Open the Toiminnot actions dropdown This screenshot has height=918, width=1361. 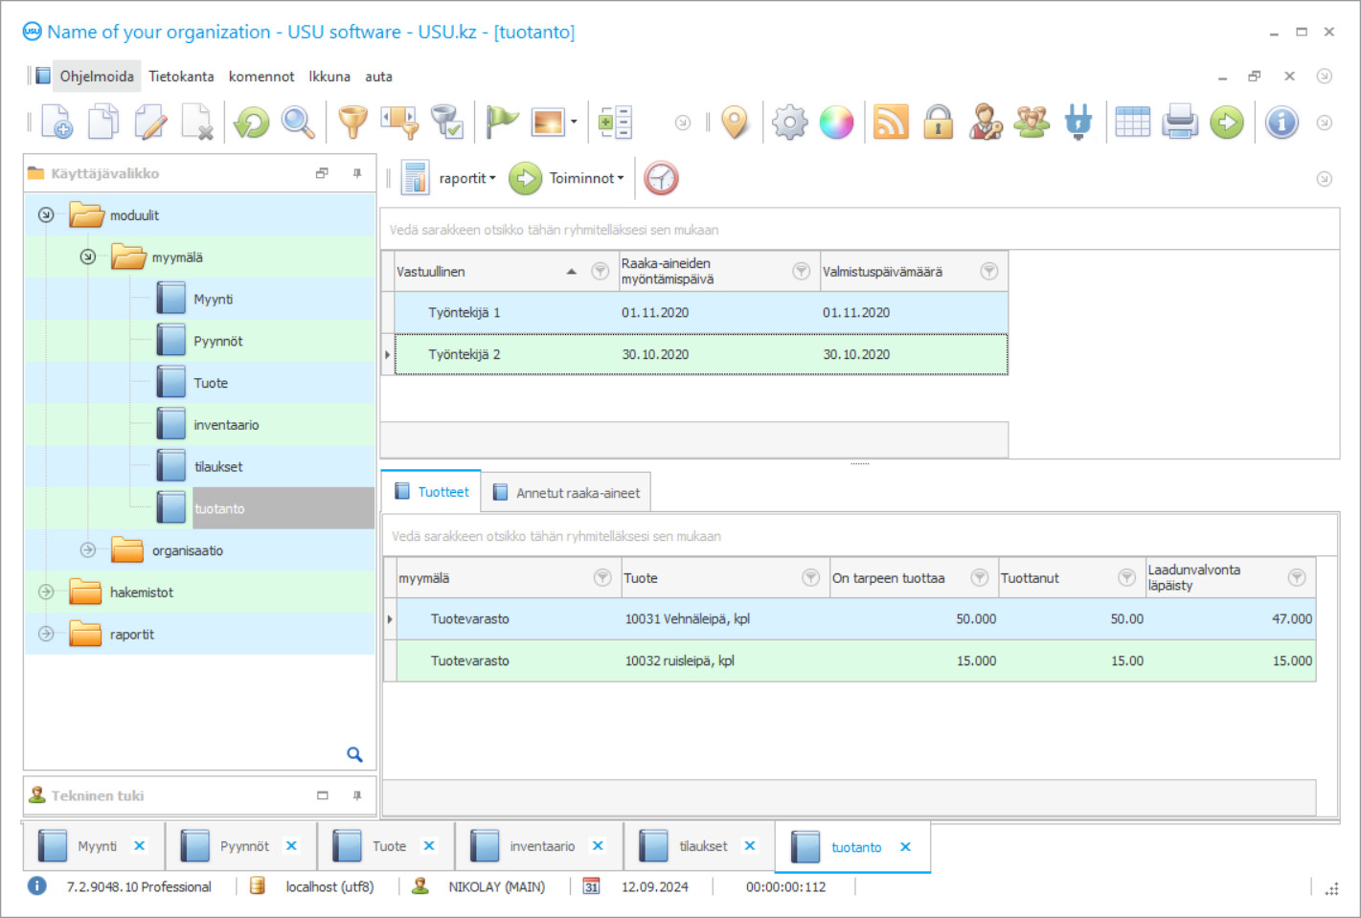[x=586, y=178]
